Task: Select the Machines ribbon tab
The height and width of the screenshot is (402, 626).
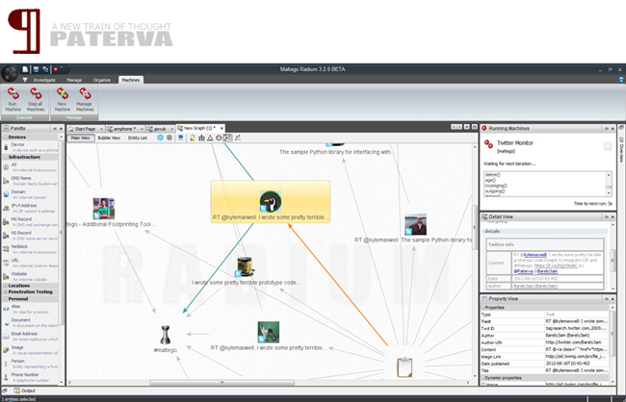Action: coord(131,80)
